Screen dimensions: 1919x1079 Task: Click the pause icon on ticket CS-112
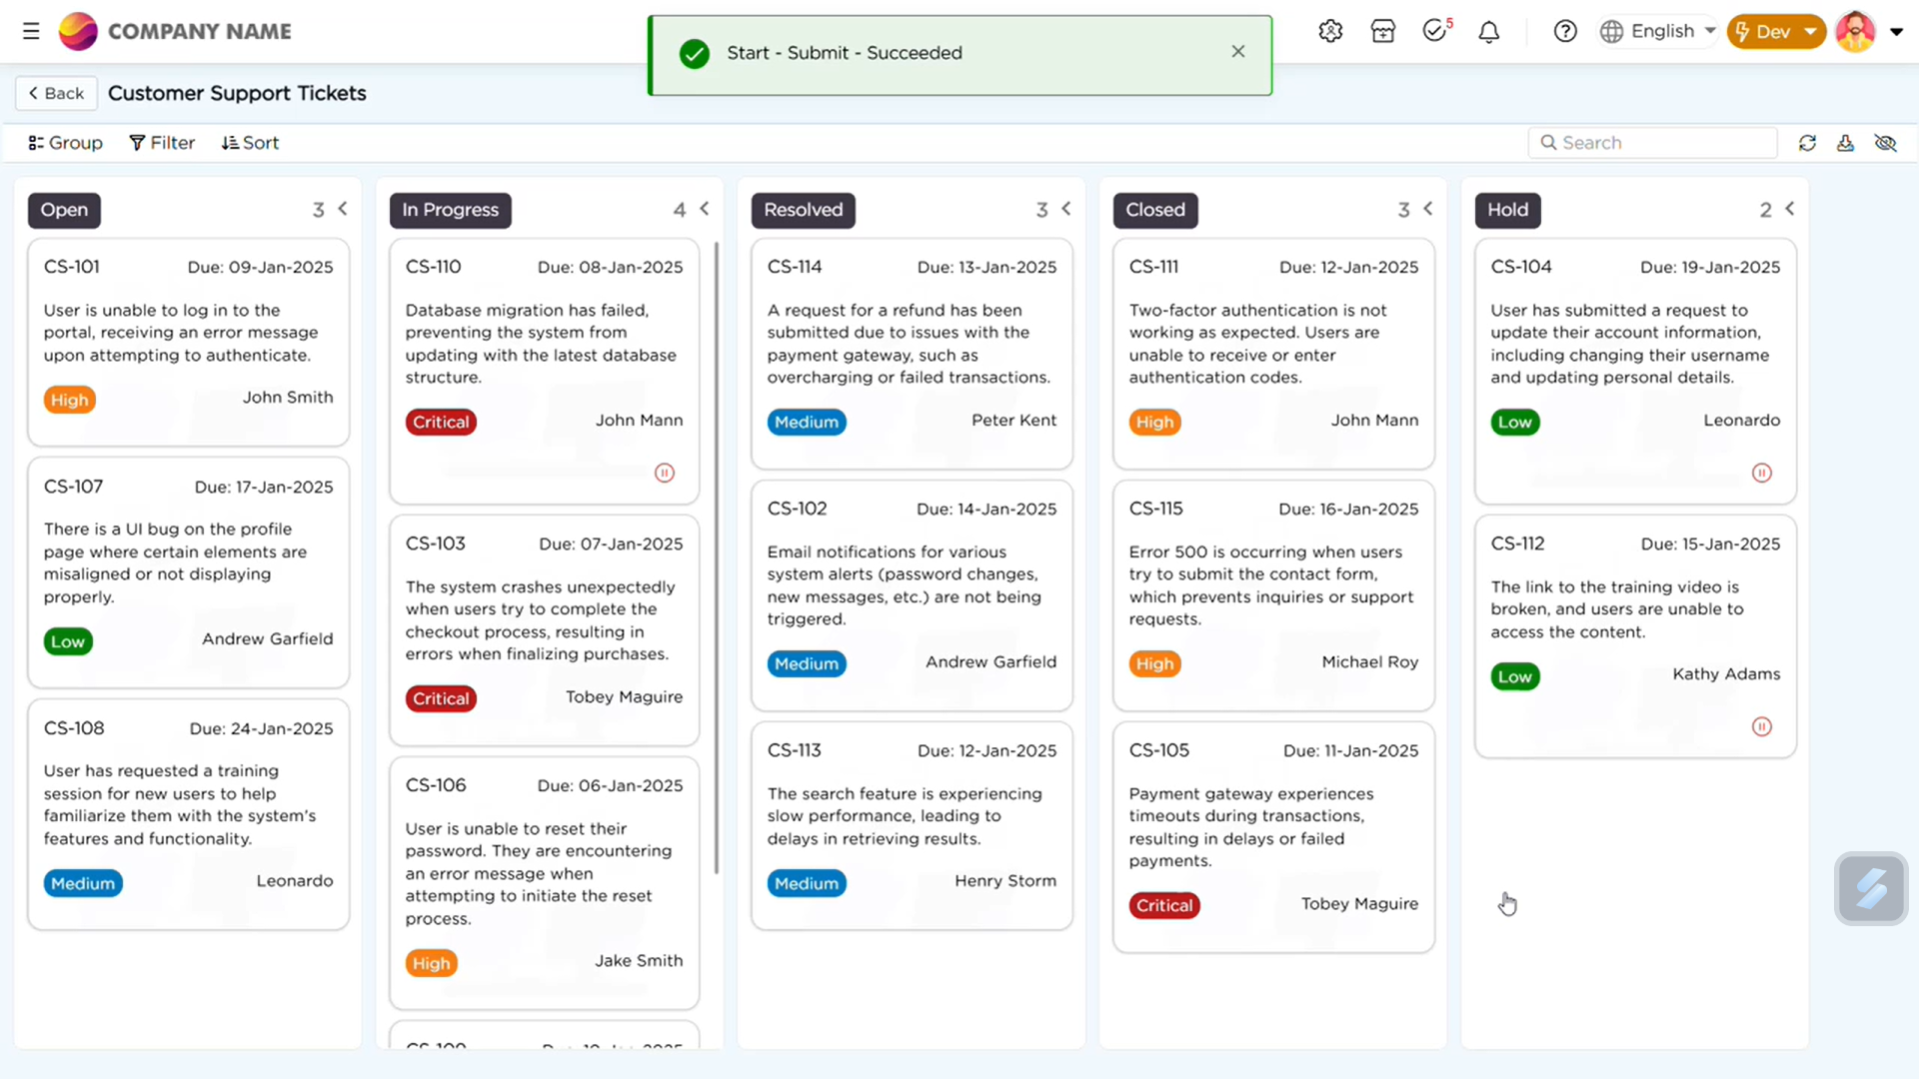(x=1761, y=727)
